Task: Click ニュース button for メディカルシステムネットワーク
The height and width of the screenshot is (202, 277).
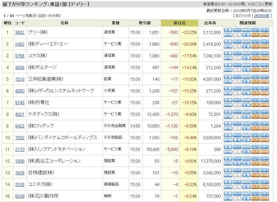Action: point(255,89)
